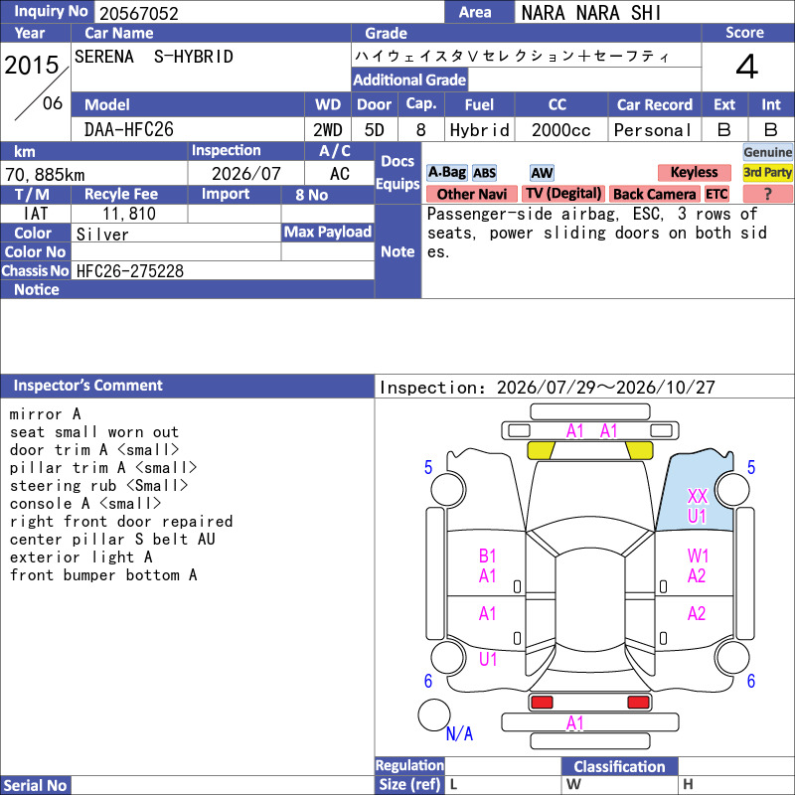Click the A.Bag equipment badge
The height and width of the screenshot is (795, 795).
point(446,172)
